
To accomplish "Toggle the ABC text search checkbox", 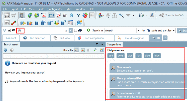I will (9, 31).
